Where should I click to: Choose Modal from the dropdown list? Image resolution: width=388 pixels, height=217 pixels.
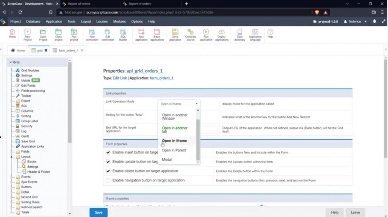pos(167,160)
